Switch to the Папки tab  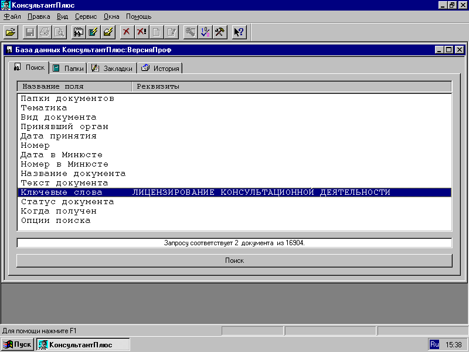click(x=68, y=68)
